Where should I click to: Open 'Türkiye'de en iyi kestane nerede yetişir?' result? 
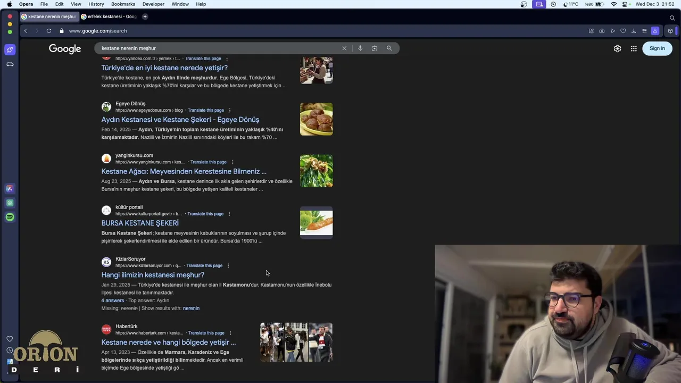coord(164,68)
